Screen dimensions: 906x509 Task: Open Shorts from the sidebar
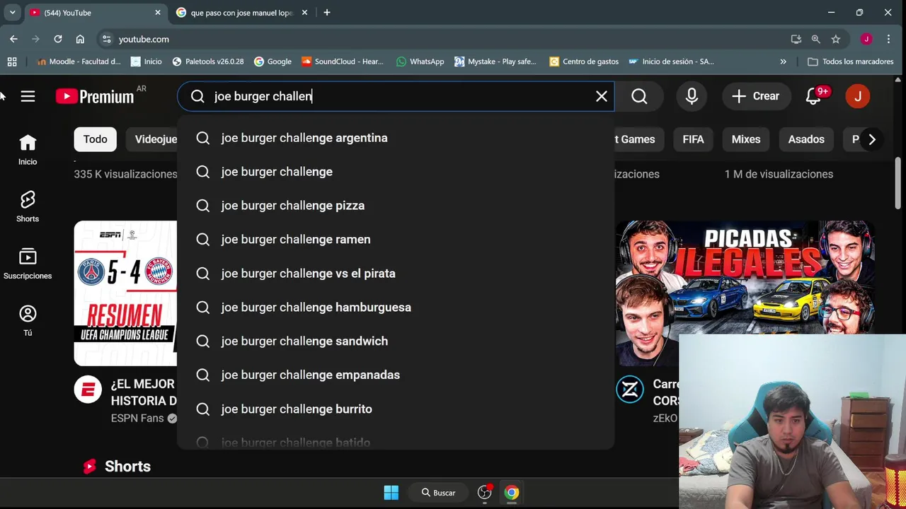click(x=28, y=206)
